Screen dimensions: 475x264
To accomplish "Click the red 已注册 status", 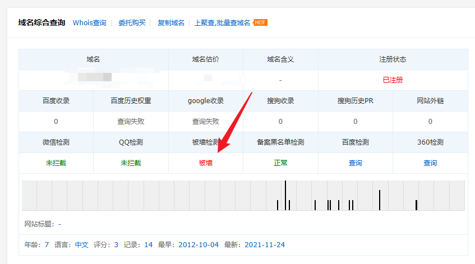I will [393, 80].
